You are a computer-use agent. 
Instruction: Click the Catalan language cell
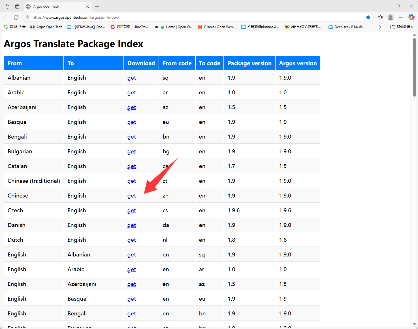[x=34, y=166]
